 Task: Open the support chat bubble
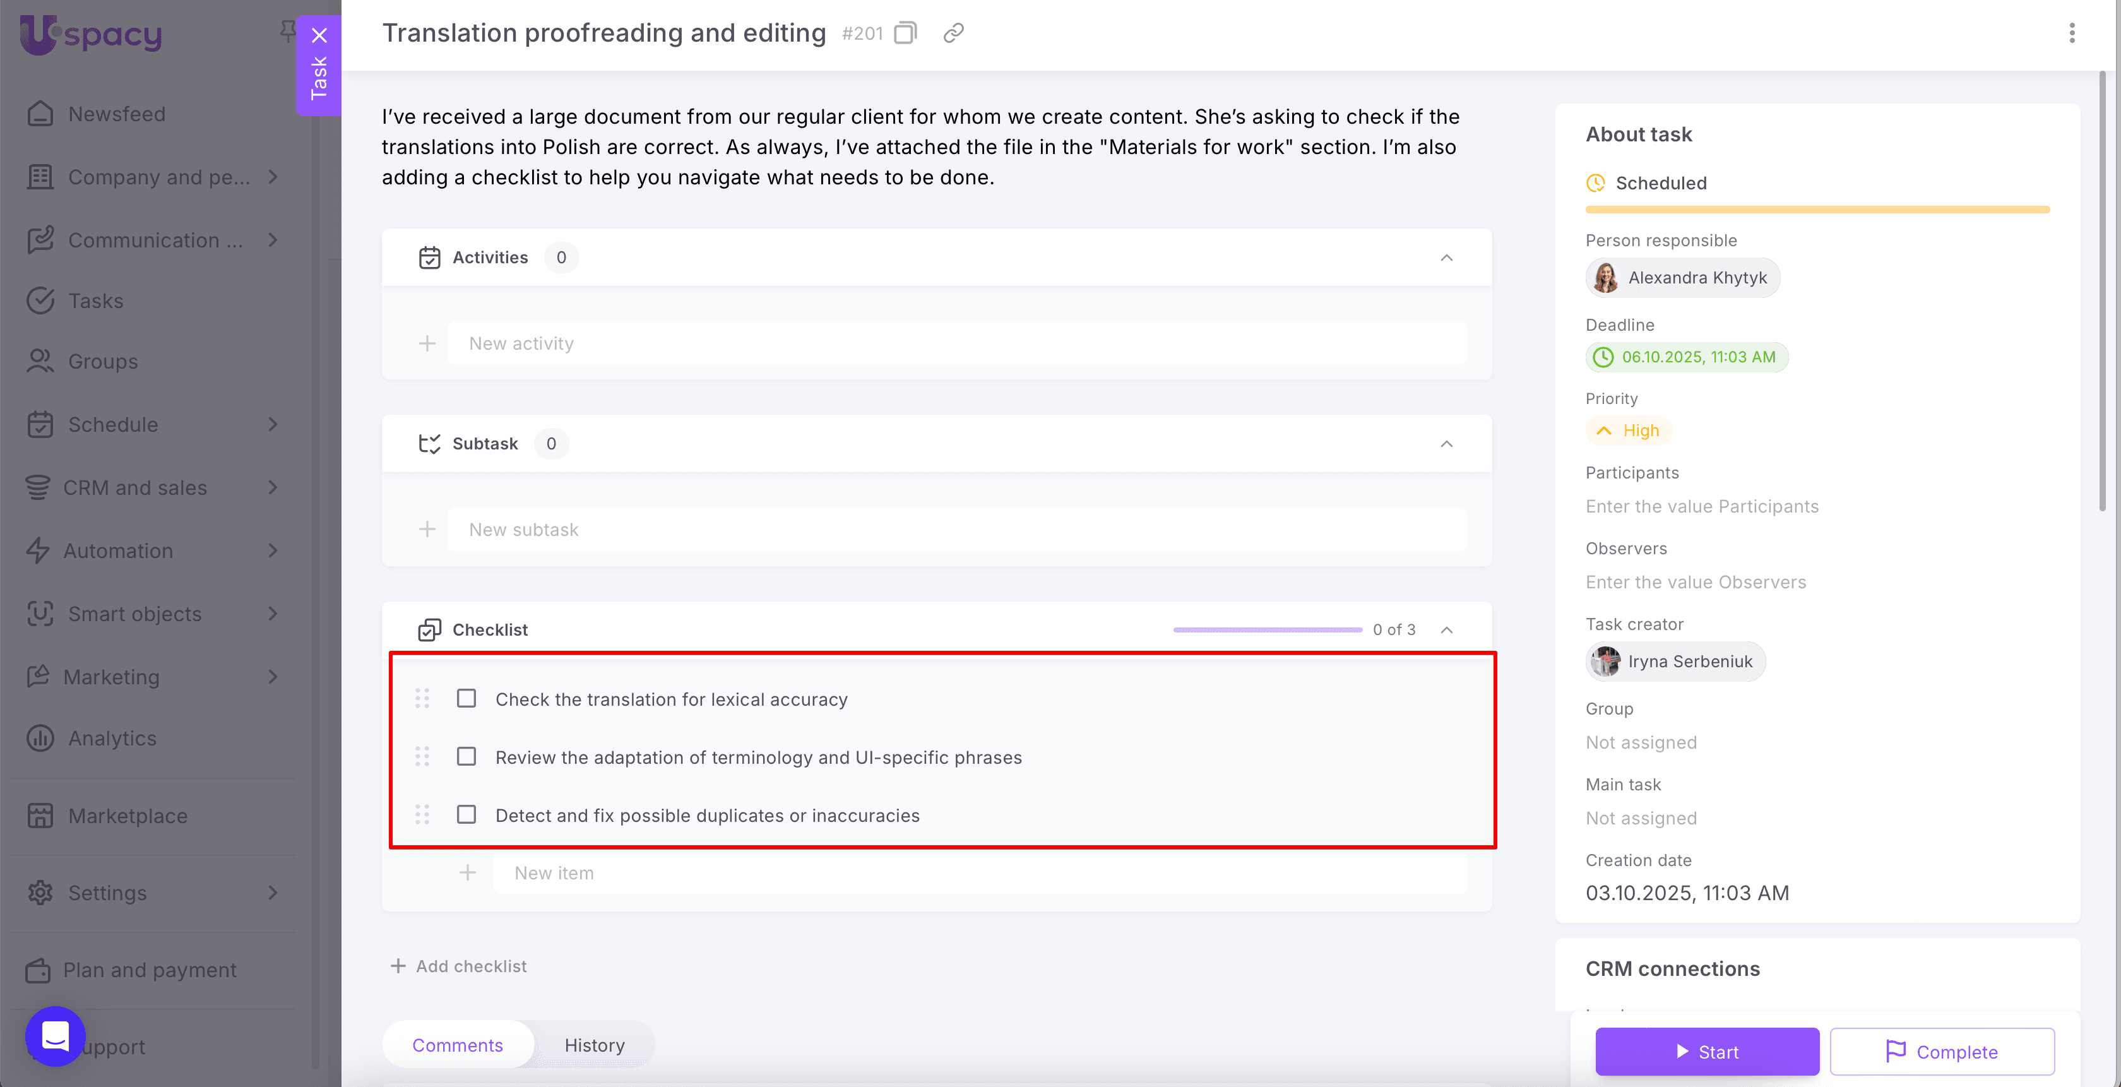coord(55,1036)
